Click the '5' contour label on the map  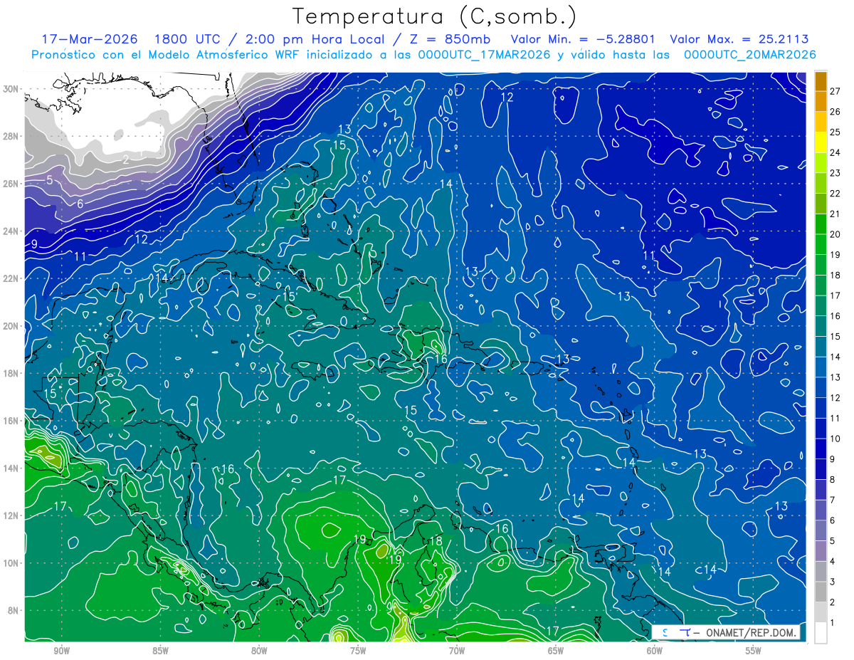50,180
